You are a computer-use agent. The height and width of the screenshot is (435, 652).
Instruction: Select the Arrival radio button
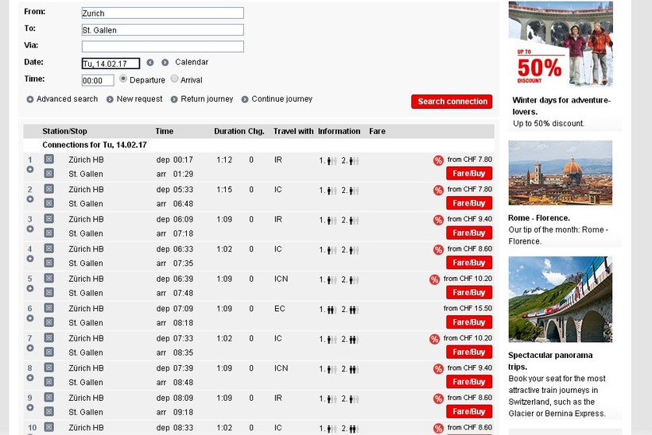tap(175, 79)
